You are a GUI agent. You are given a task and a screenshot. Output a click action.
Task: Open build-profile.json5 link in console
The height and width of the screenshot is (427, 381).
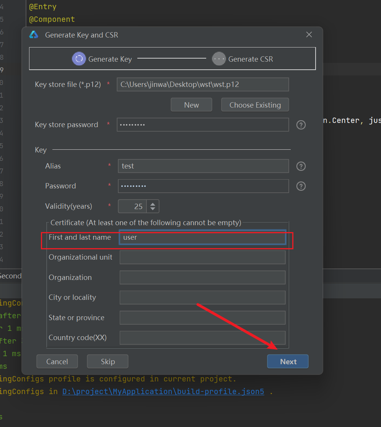pos(163,392)
